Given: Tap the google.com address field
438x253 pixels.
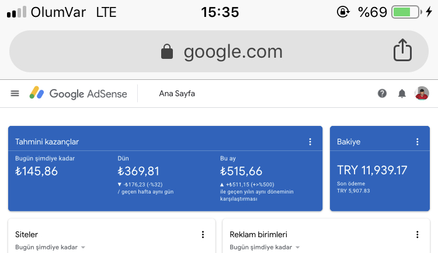Looking at the screenshot, I should tap(219, 51).
